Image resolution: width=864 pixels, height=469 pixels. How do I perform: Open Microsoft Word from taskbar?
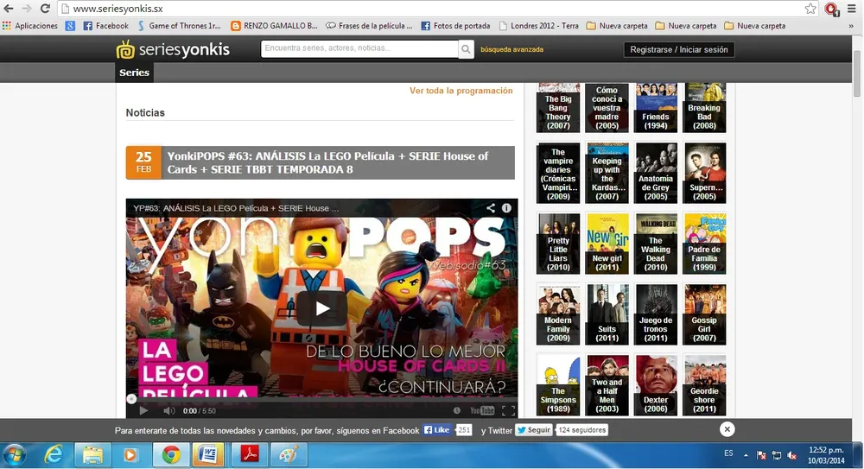(207, 455)
